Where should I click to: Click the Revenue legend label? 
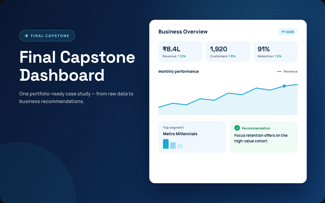point(290,72)
